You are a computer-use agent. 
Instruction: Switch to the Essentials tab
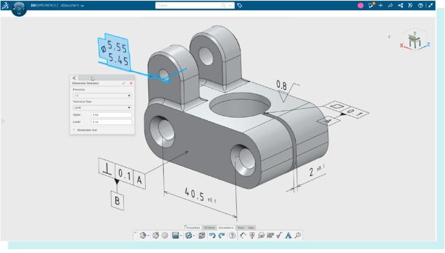click(x=193, y=228)
